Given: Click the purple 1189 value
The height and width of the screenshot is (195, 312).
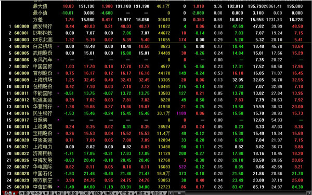Looking at the screenshot, I should [181, 113].
